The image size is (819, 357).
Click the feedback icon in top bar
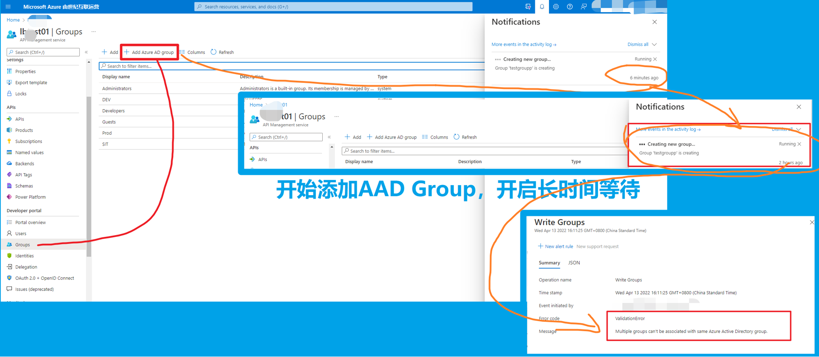pos(584,7)
